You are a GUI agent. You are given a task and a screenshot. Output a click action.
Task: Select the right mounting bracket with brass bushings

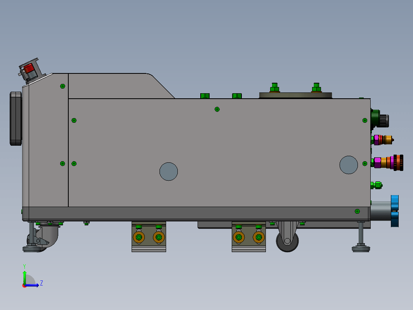[249, 237]
